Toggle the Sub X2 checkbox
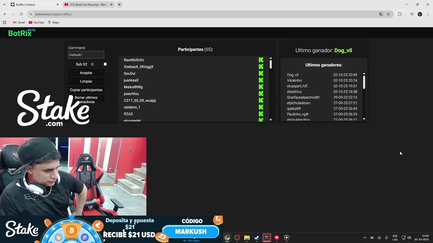The height and width of the screenshot is (243, 433). point(105,64)
